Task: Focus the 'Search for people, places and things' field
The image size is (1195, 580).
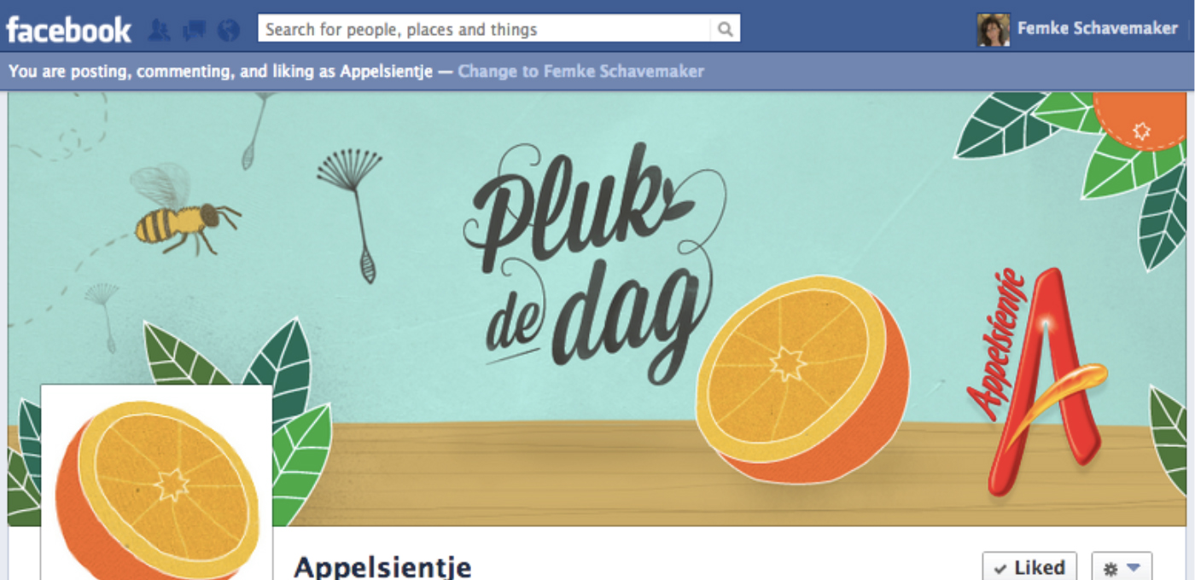Action: point(485,29)
